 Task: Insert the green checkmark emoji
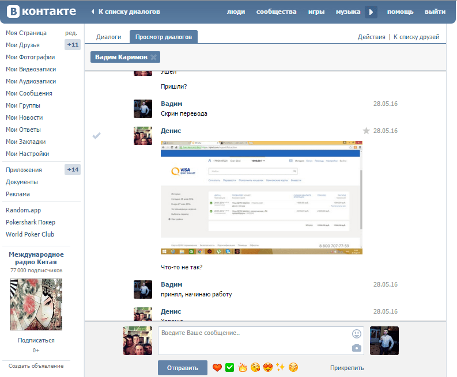[230, 368]
